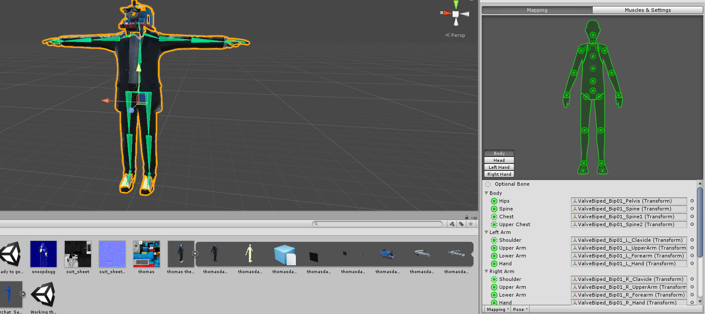Collapse the Left Arm bone section
Screen dimensions: 705x314
(487, 232)
